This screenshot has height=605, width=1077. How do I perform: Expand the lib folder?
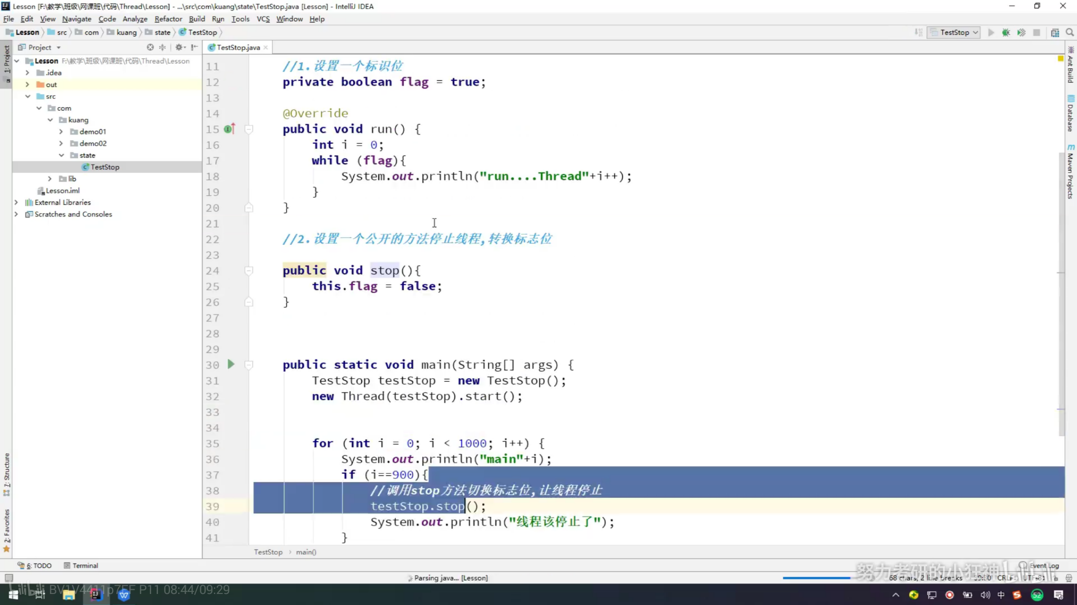pos(50,179)
